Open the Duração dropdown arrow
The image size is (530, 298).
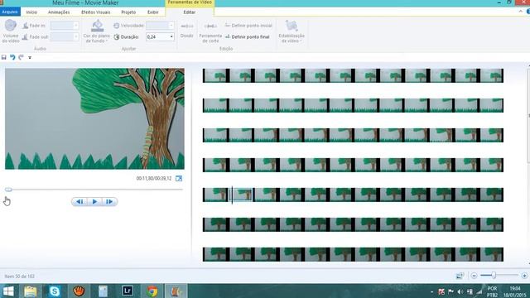coord(171,36)
